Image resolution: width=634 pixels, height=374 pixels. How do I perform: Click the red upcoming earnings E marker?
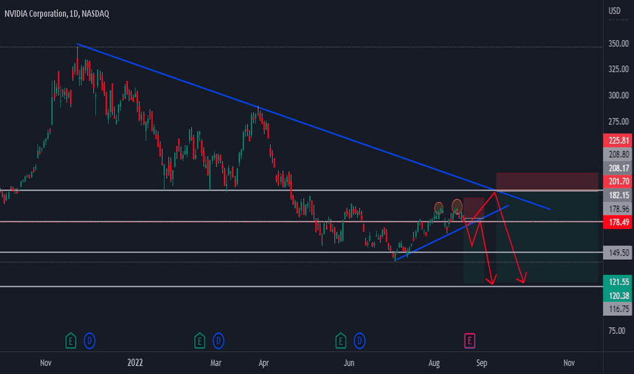pyautogui.click(x=469, y=341)
